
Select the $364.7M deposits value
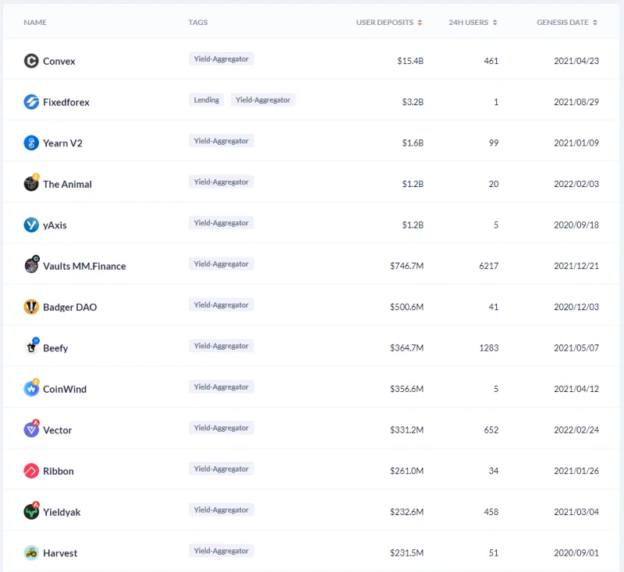click(x=406, y=348)
